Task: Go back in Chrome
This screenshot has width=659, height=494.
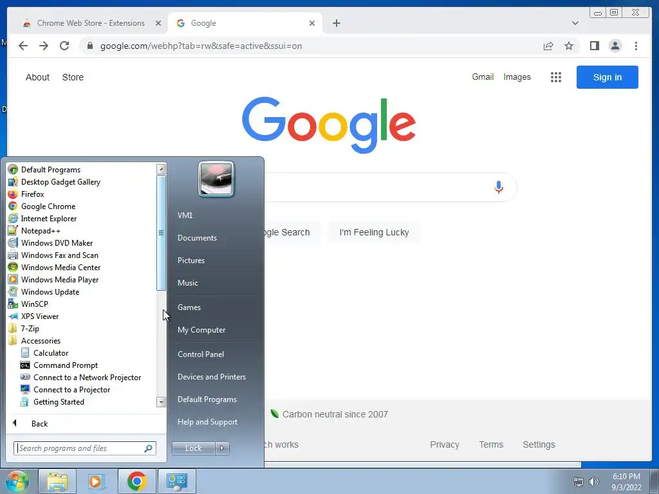Action: point(23,46)
